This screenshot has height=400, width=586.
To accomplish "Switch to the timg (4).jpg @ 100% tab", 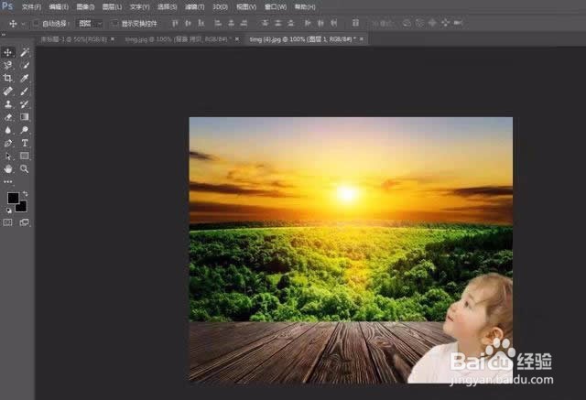I will [x=301, y=39].
